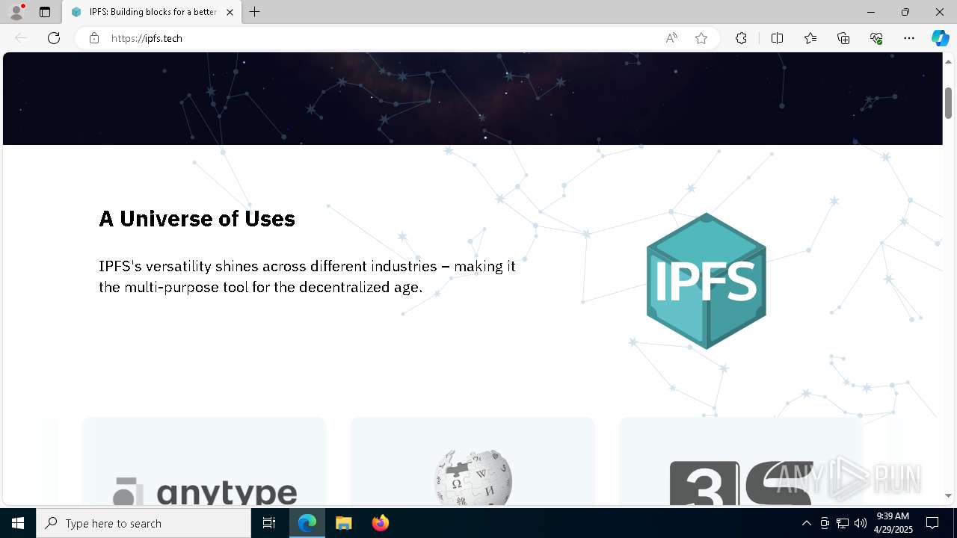957x538 pixels.
Task: Open the Windows Start menu
Action: click(x=18, y=523)
